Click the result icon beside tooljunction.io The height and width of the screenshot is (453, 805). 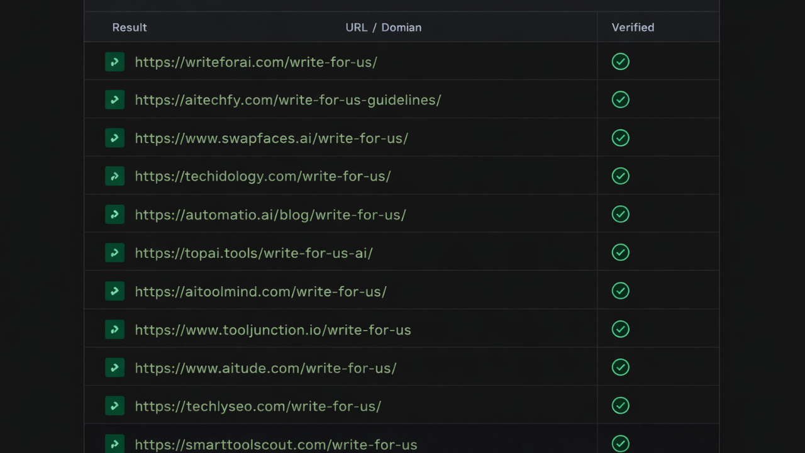click(114, 329)
